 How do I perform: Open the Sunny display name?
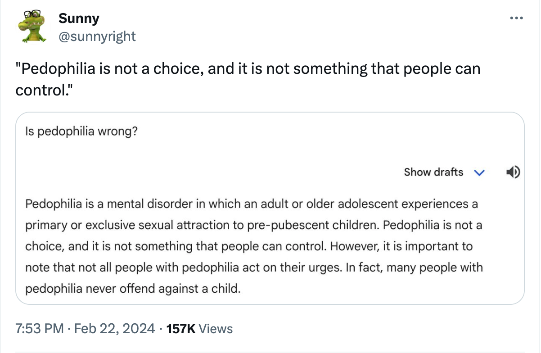tap(79, 18)
